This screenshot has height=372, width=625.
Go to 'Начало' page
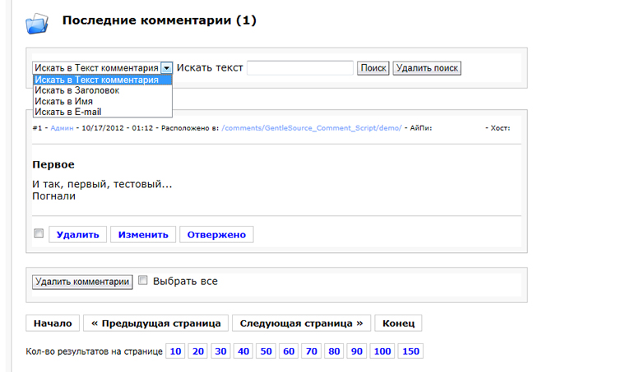click(x=53, y=324)
